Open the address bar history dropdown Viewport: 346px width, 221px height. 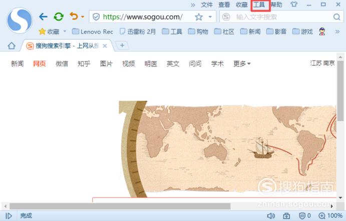[x=210, y=16]
